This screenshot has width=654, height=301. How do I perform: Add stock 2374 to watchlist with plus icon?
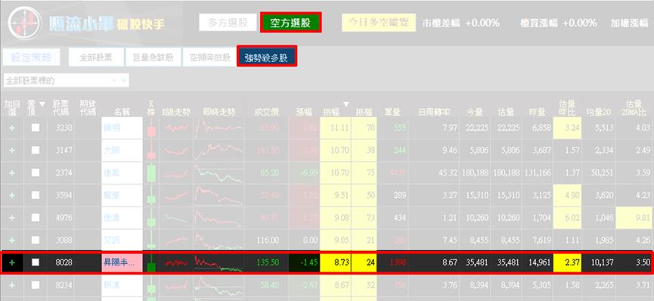click(11, 173)
